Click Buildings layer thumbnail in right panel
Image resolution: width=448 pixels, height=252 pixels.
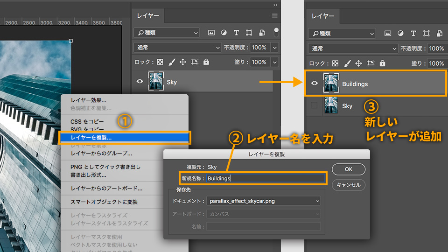[331, 83]
